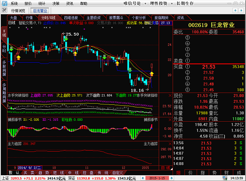Viewport: 246px width, 181px height.
Task: Open the 帮助 menu
Action: click(84, 3)
